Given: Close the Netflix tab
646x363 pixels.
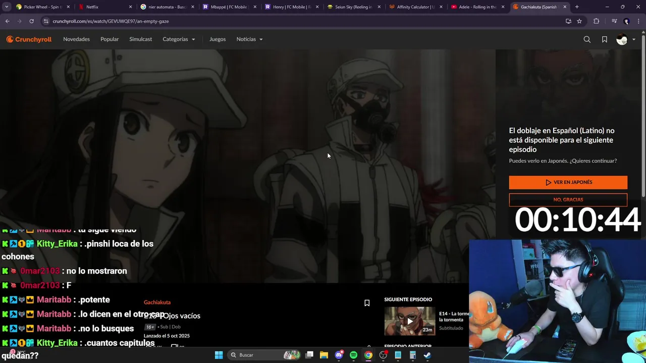Looking at the screenshot, I should tap(130, 7).
